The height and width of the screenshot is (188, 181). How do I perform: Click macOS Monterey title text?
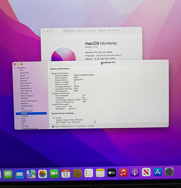(x=101, y=43)
